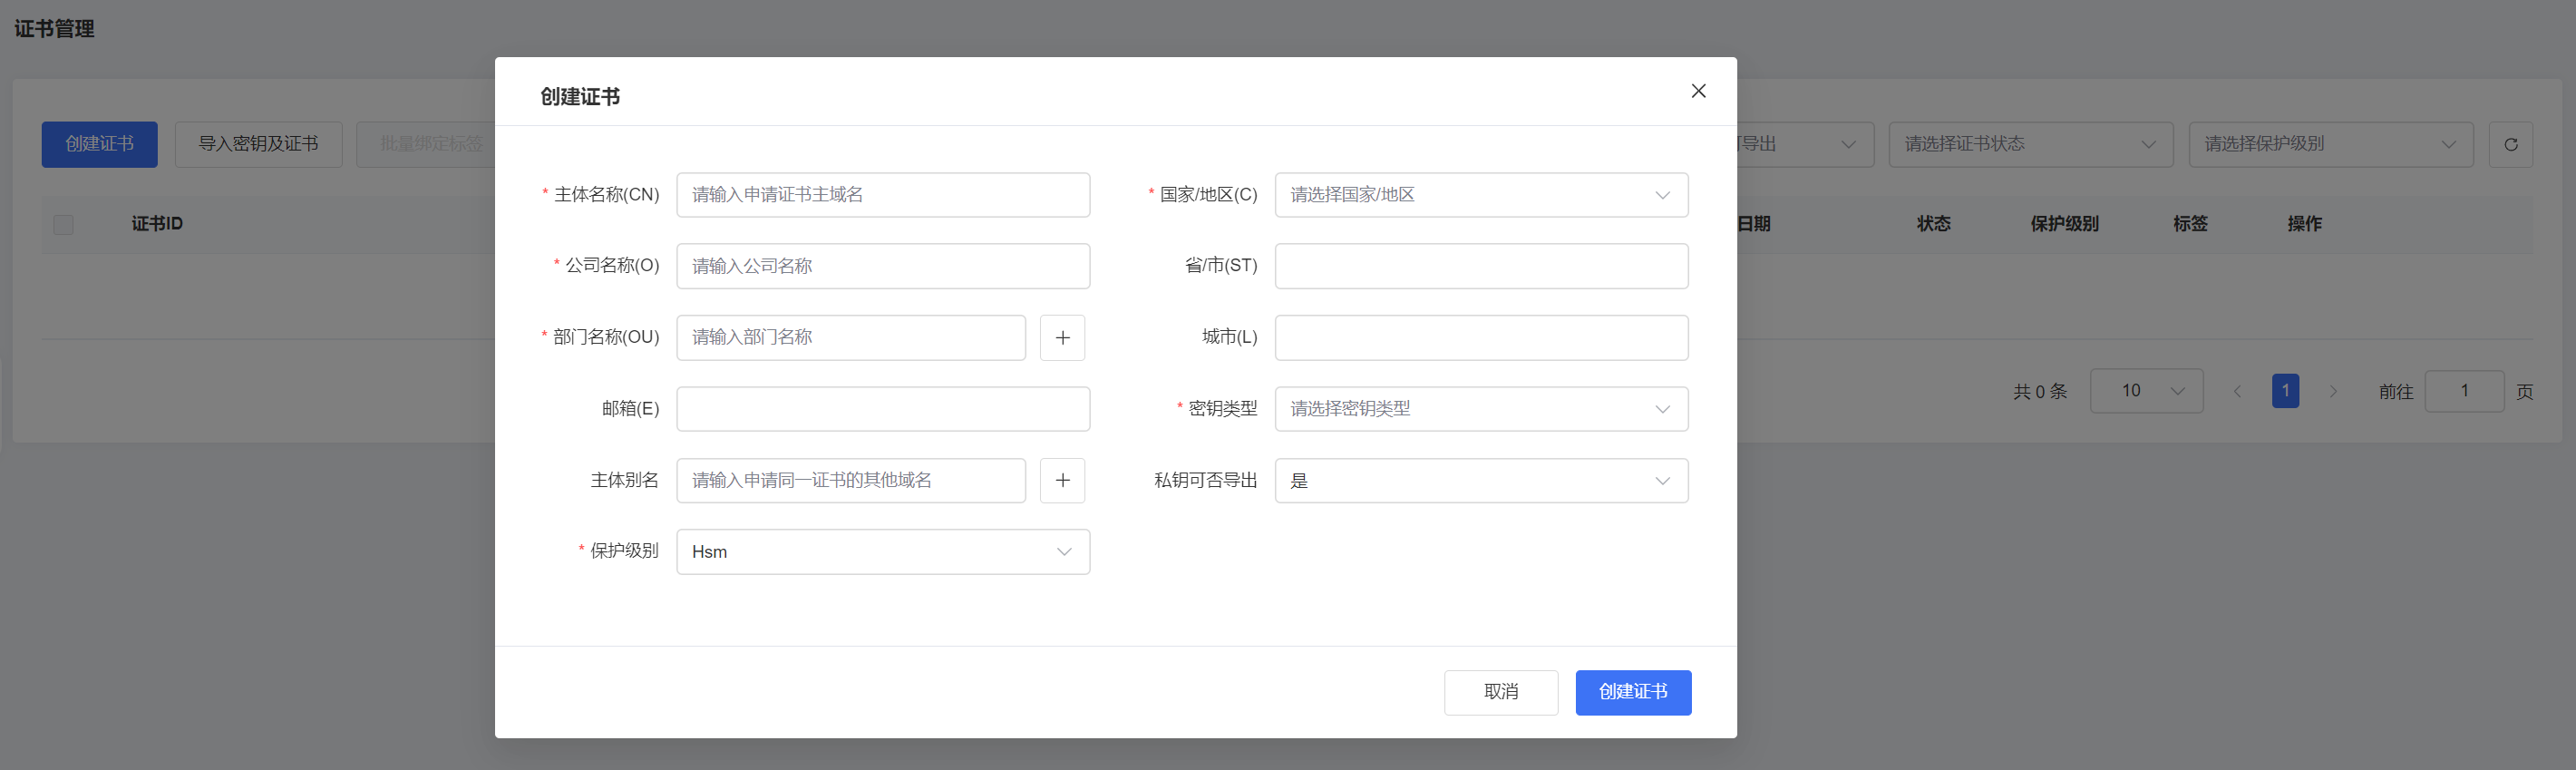The height and width of the screenshot is (770, 2576).
Task: Focus the 公司名称(O) input field
Action: [883, 266]
